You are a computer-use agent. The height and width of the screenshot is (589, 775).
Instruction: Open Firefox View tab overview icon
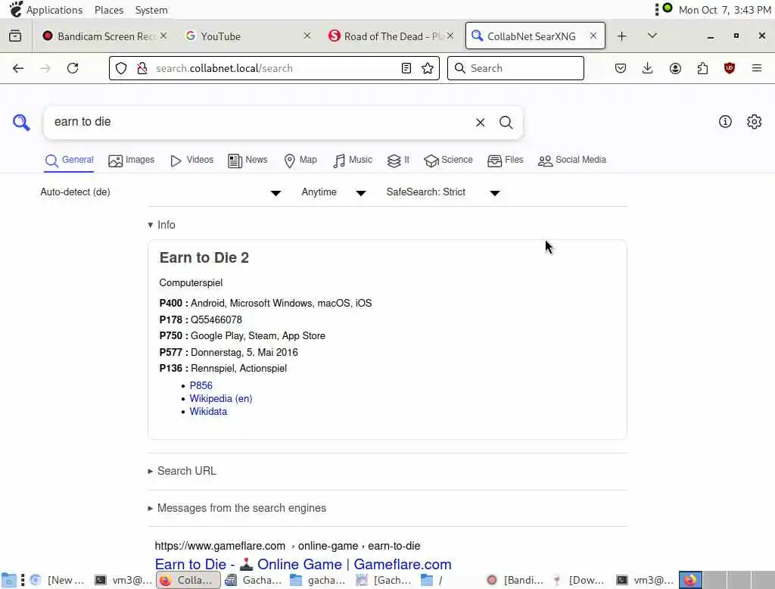15,36
